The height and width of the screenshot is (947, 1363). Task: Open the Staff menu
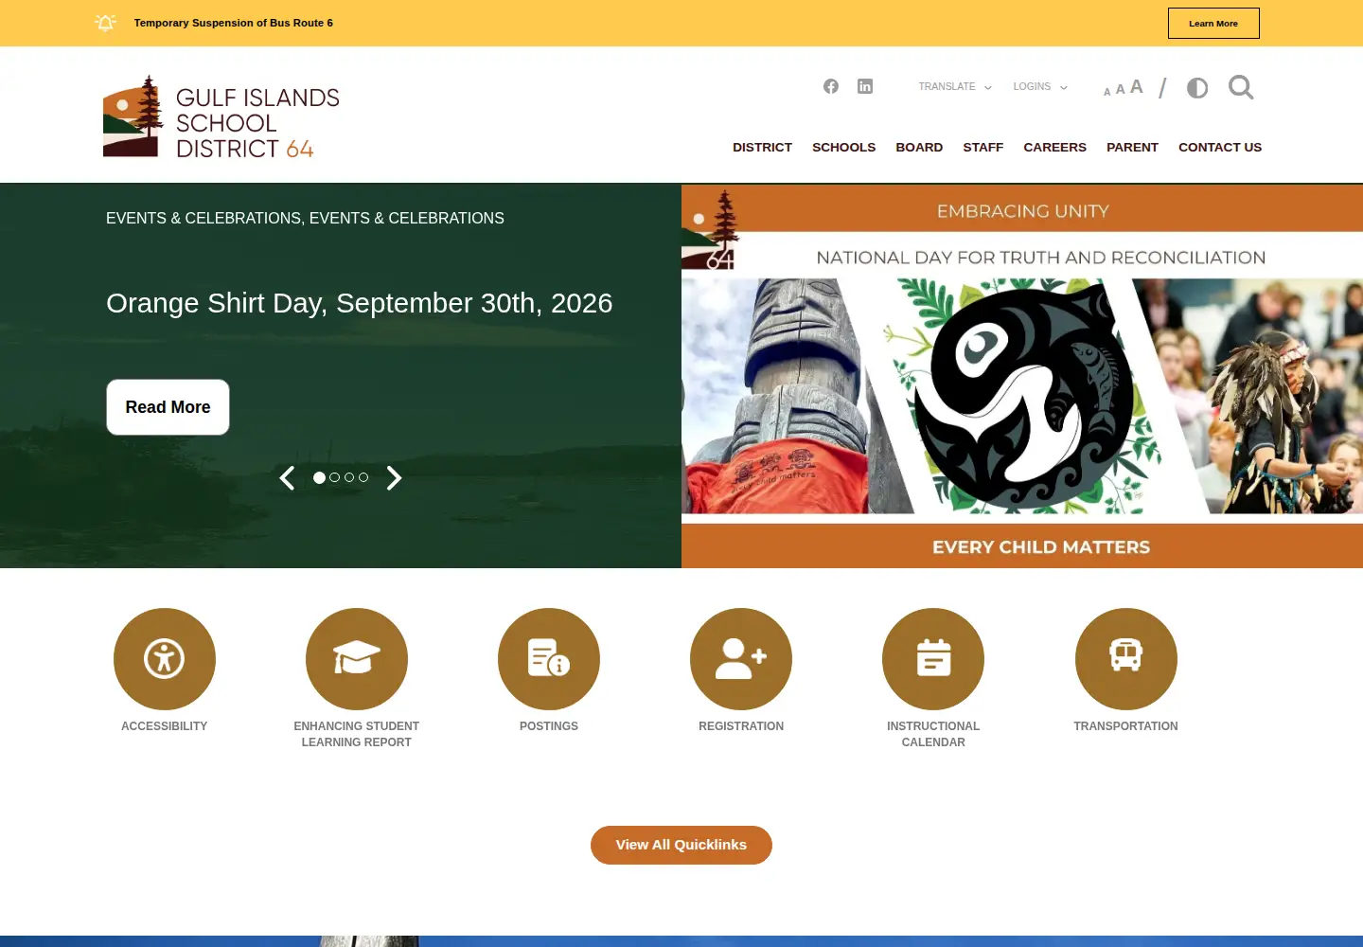983,147
